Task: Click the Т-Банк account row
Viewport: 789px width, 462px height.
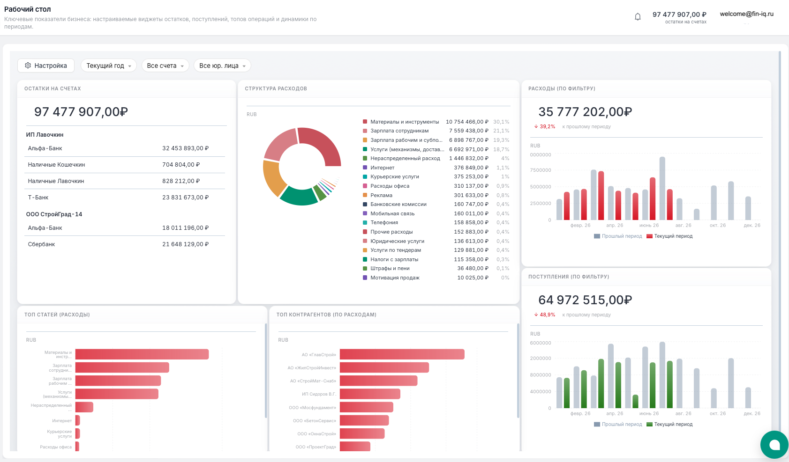Action: click(x=126, y=198)
